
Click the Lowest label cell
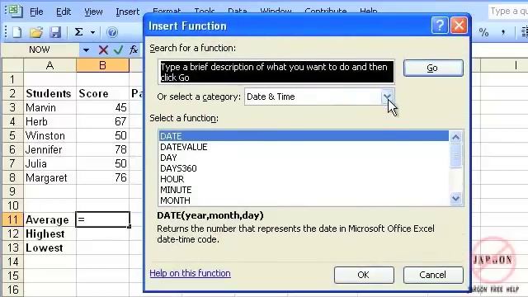pos(49,248)
